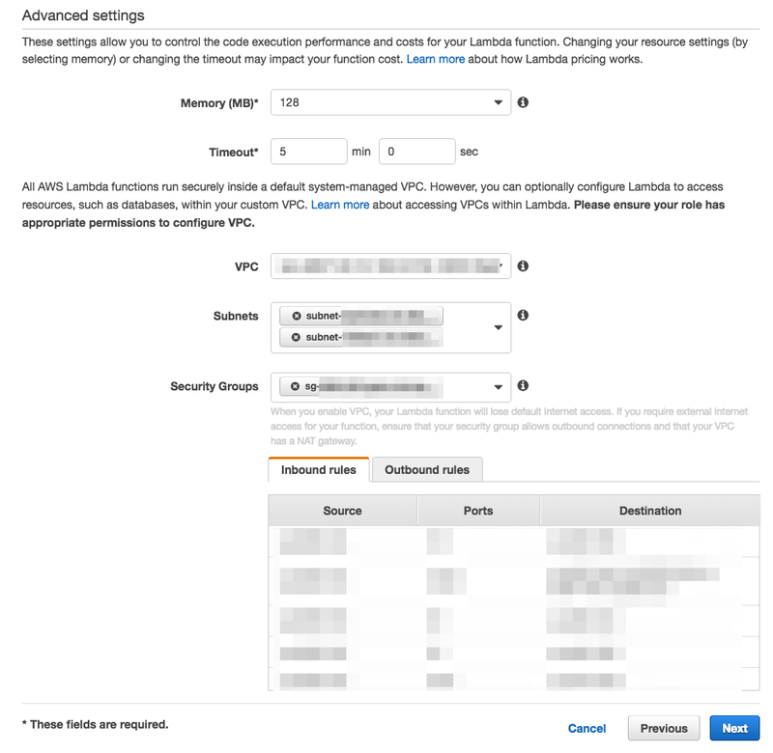Click the timeout minutes input field
The height and width of the screenshot is (753, 773).
coord(307,152)
